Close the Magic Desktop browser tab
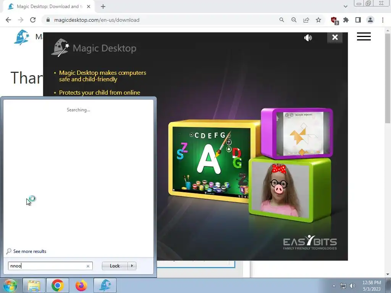The height and width of the screenshot is (293, 391). [89, 6]
